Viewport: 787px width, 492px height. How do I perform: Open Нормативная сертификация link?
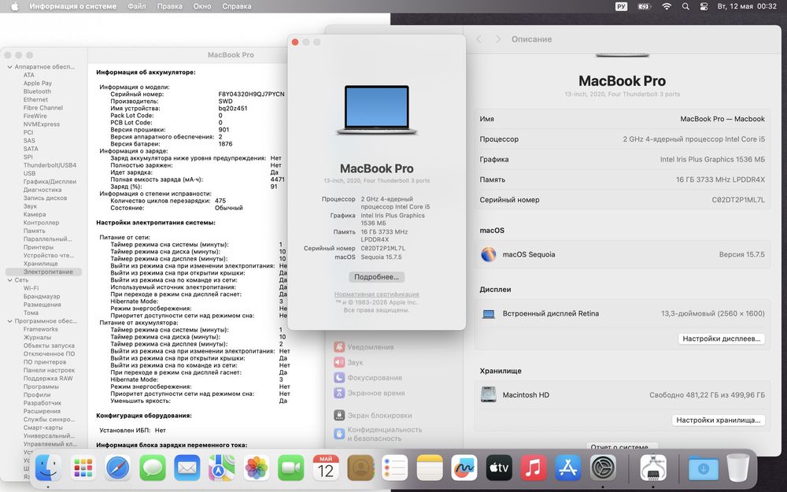pyautogui.click(x=376, y=294)
